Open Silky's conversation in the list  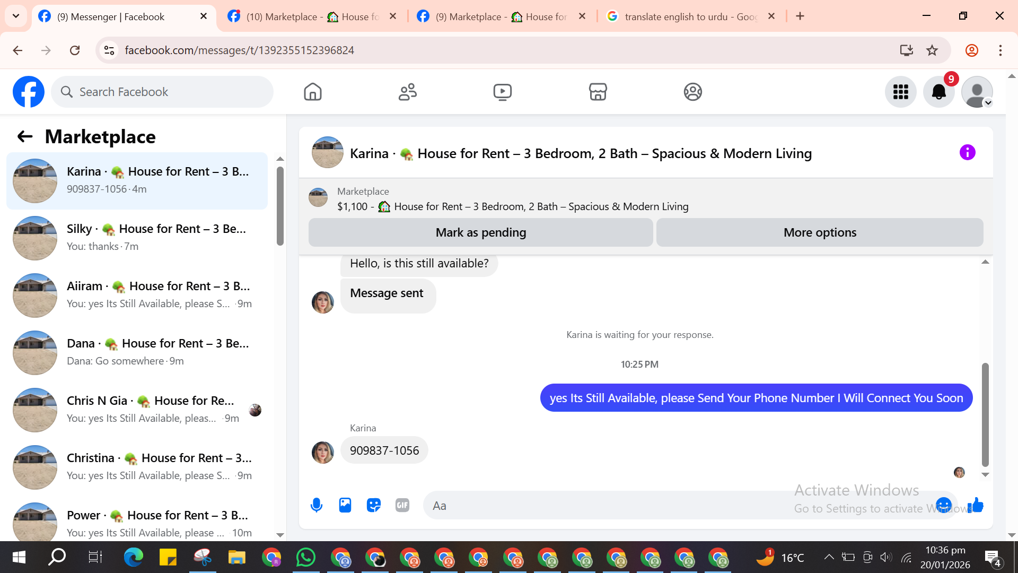[137, 238]
